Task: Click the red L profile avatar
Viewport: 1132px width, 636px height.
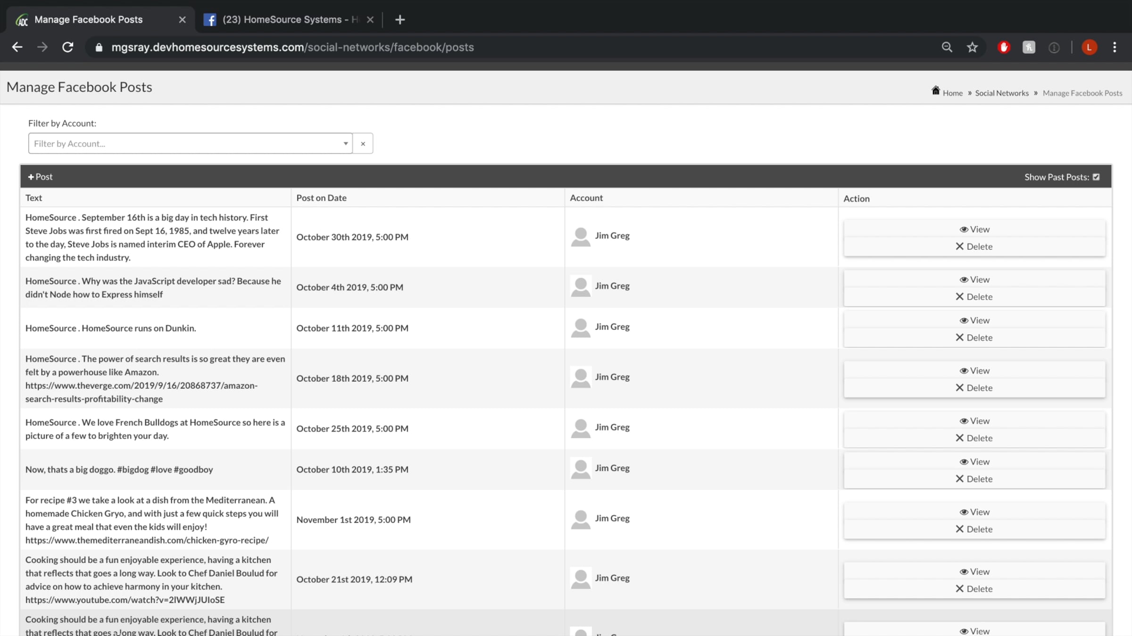Action: click(1089, 47)
